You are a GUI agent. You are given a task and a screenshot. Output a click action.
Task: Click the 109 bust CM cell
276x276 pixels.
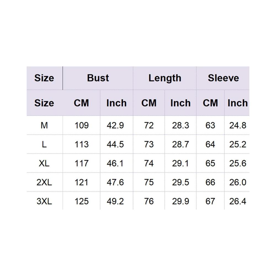81,125
